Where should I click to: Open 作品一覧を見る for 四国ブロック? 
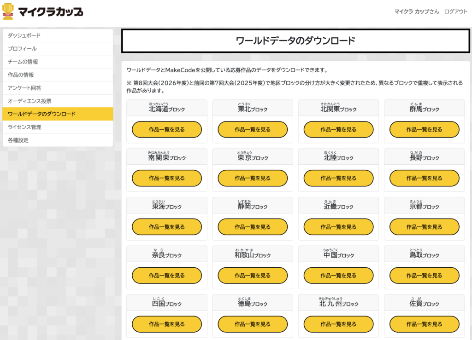[x=167, y=324]
